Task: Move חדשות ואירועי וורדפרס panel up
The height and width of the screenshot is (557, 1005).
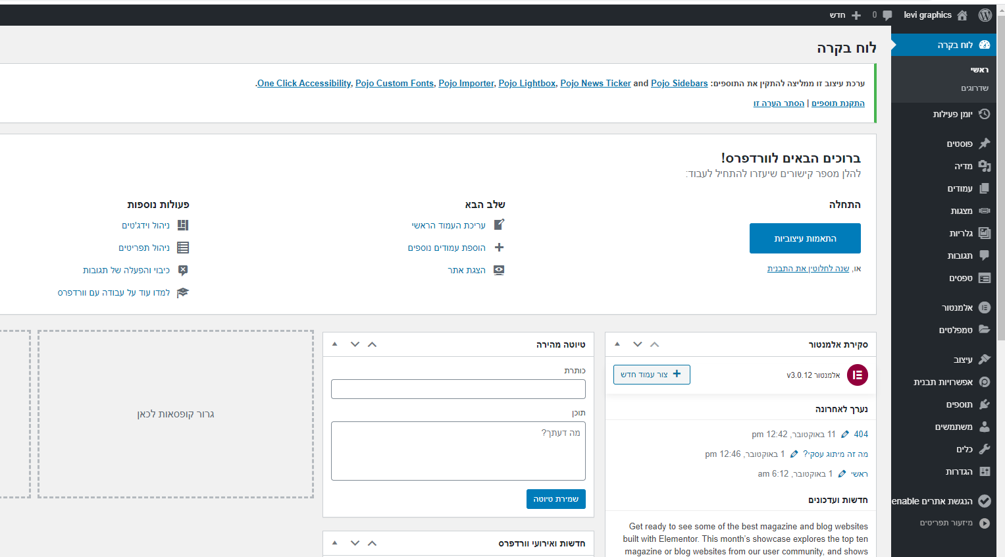Action: point(372,543)
